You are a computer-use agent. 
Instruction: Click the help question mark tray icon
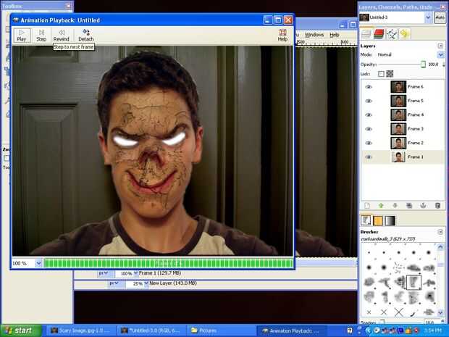click(350, 330)
